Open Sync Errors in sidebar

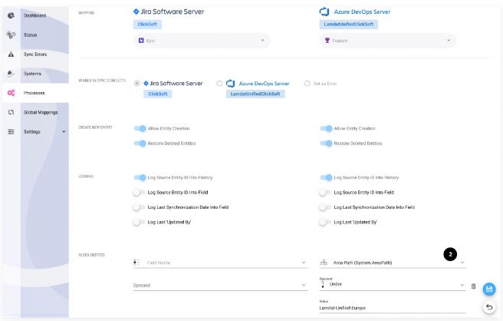tap(35, 55)
